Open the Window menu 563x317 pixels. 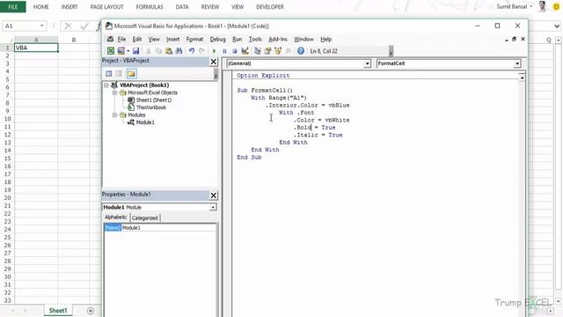(x=303, y=39)
